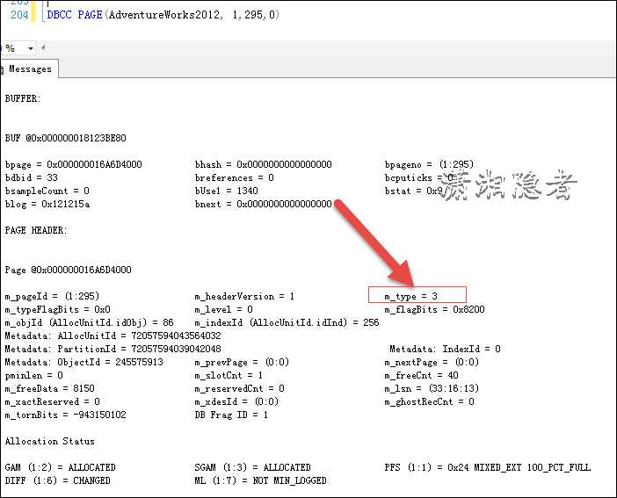Viewport: 617px width, 498px height.
Task: Click SGAM (1:3) = ALLOCATED text
Action: pyautogui.click(x=252, y=468)
